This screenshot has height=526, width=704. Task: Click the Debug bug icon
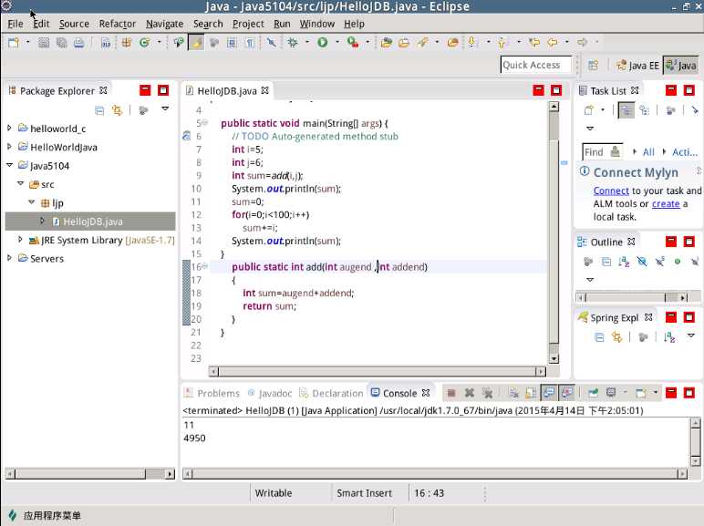click(x=293, y=42)
